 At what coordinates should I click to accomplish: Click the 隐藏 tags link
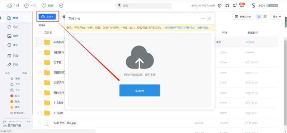click(x=25, y=73)
